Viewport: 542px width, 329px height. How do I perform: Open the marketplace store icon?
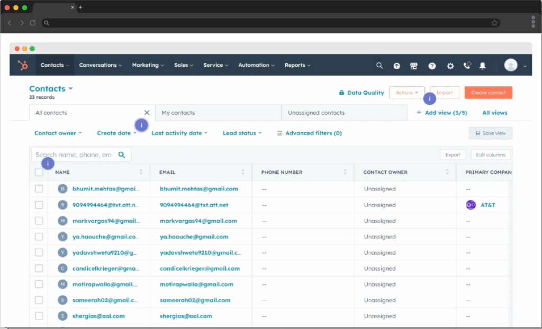(414, 66)
